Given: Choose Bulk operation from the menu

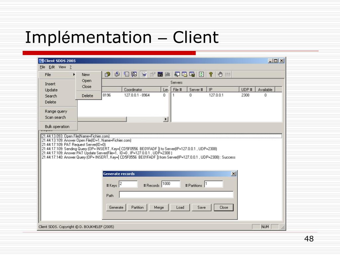Looking at the screenshot, I should pyautogui.click(x=57, y=127).
